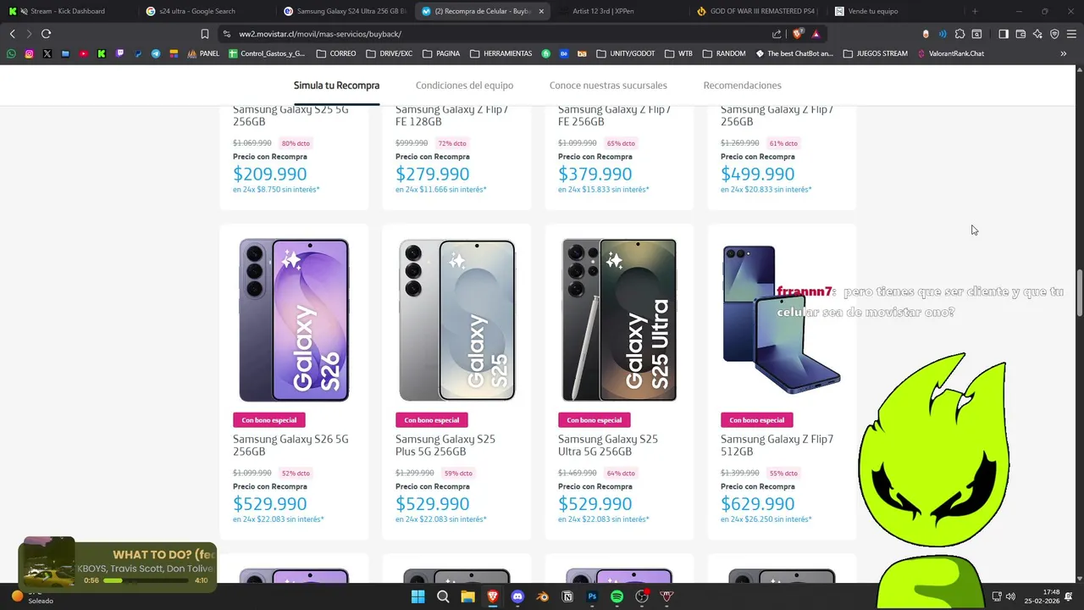
Task: Reload the Movistar page
Action: click(46, 34)
